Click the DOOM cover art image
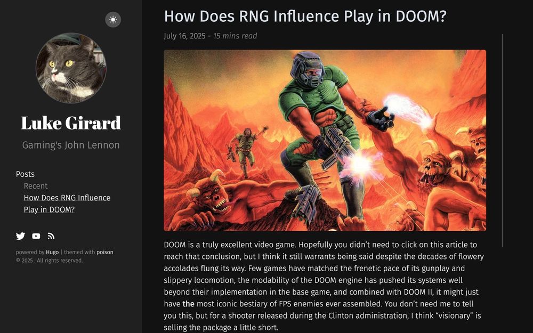Viewport: 533px width, 333px height. 325,140
